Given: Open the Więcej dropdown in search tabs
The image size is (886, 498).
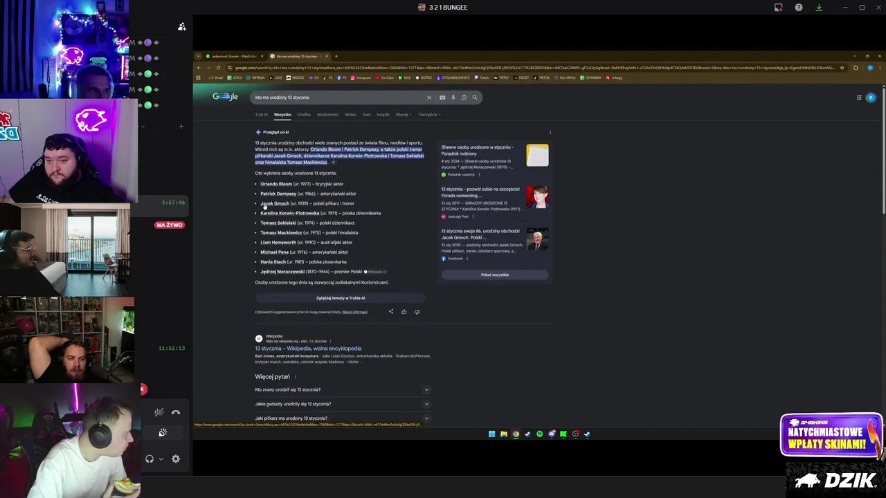Looking at the screenshot, I should (403, 115).
